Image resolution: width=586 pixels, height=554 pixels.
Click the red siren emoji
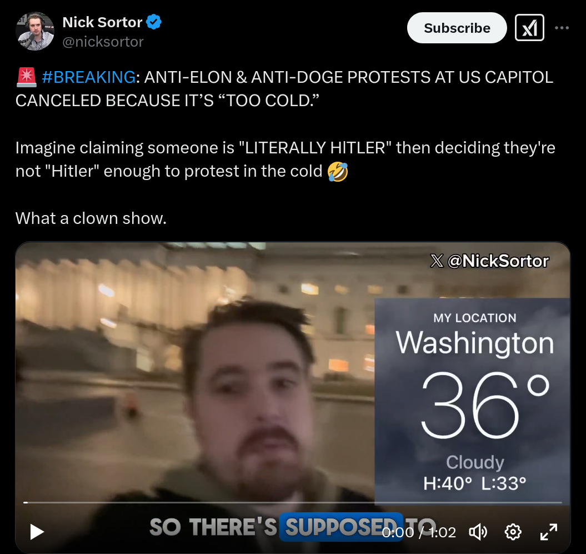[x=27, y=77]
